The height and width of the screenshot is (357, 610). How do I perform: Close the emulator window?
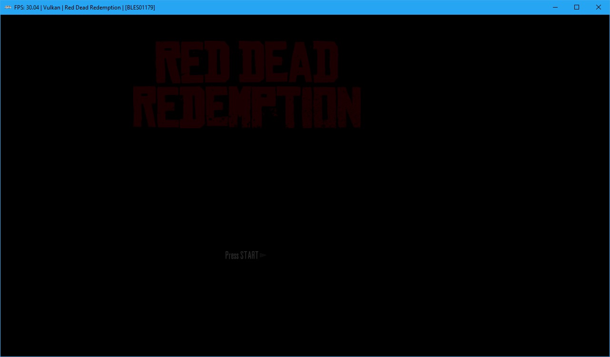pos(599,7)
